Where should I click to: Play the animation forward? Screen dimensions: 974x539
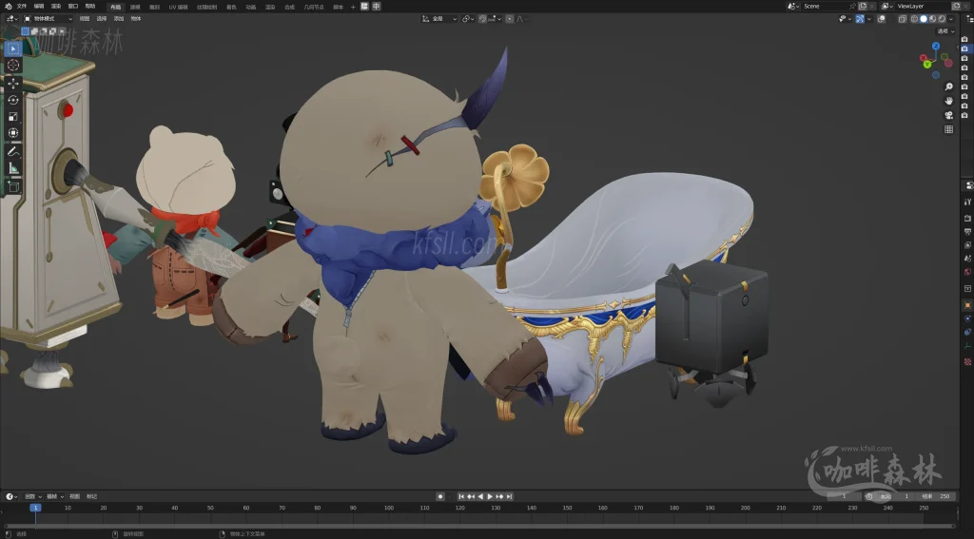[x=490, y=496]
